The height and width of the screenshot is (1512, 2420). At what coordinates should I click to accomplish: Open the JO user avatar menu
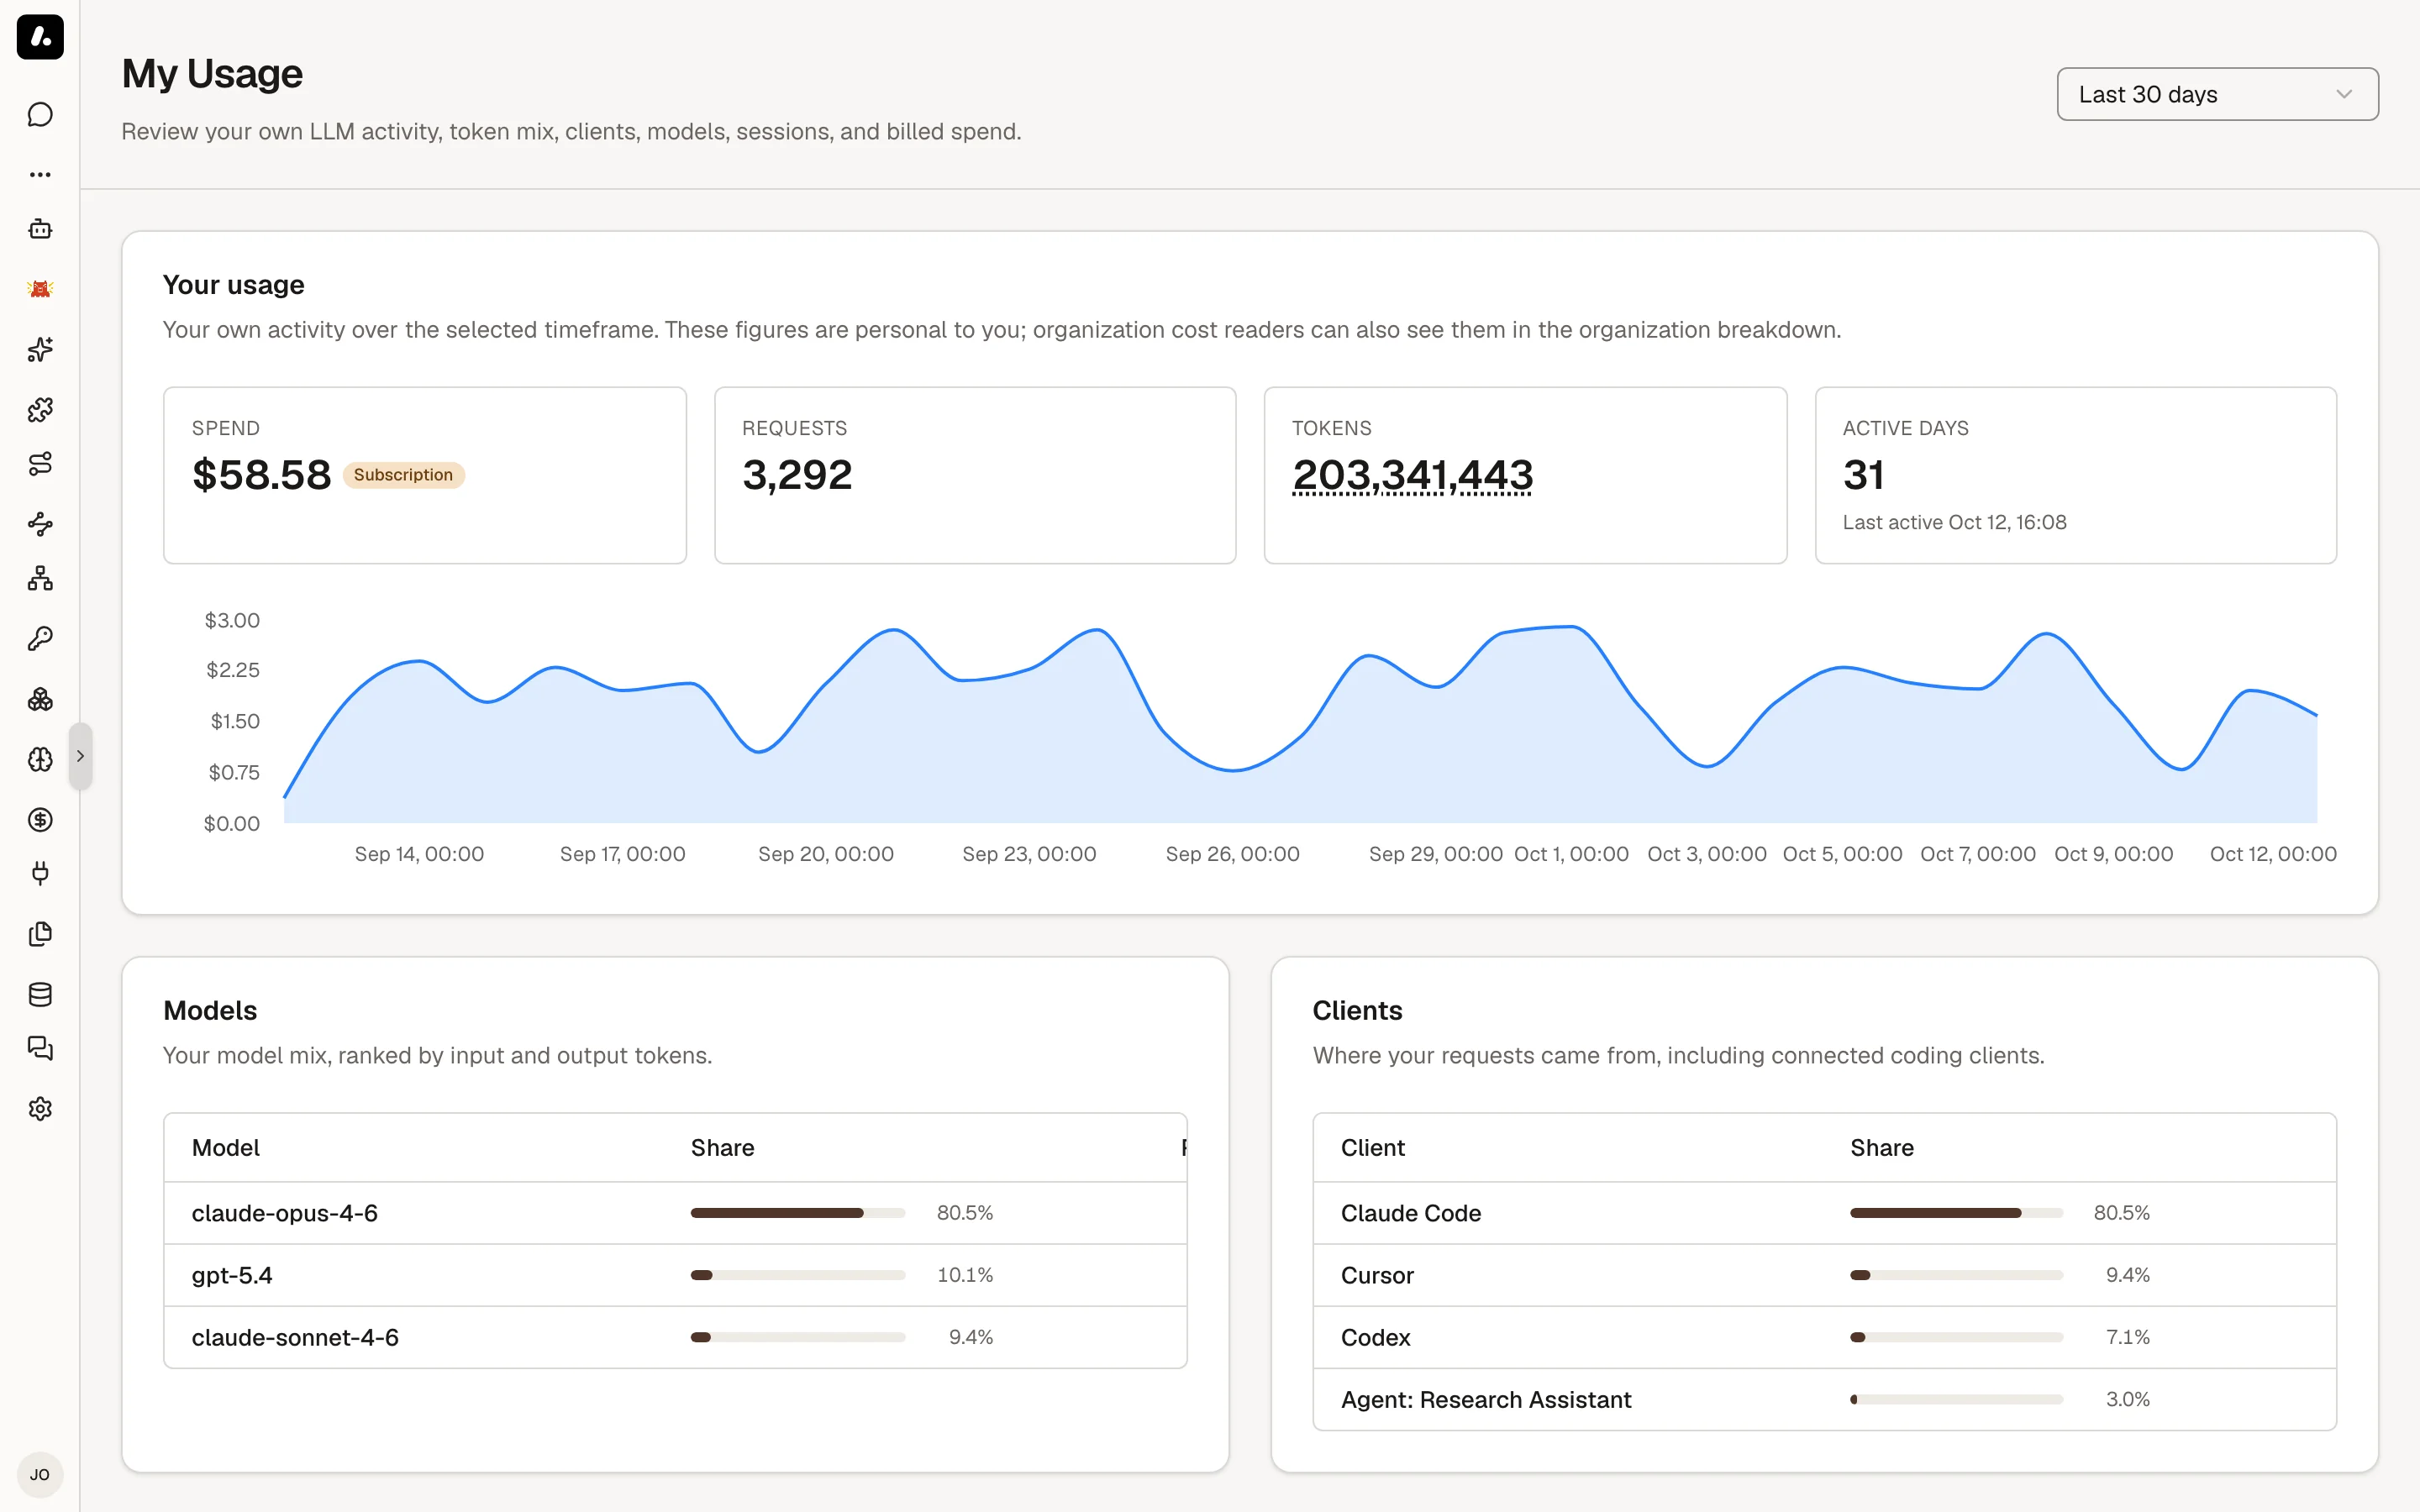(x=40, y=1475)
